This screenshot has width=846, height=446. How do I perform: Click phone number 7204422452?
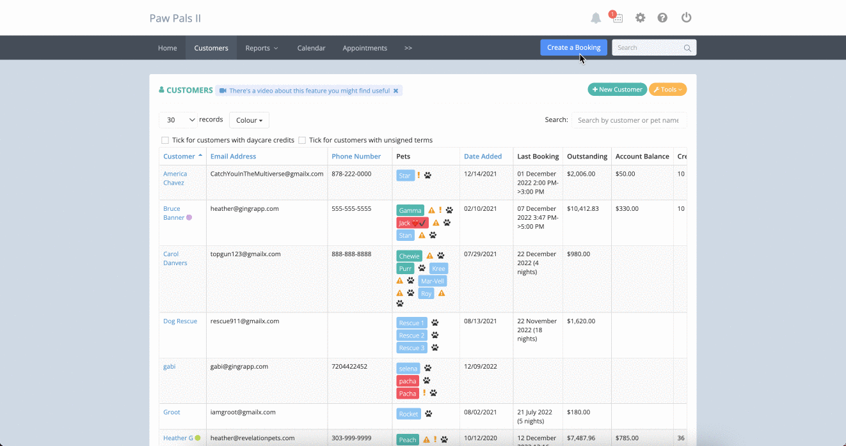point(349,367)
